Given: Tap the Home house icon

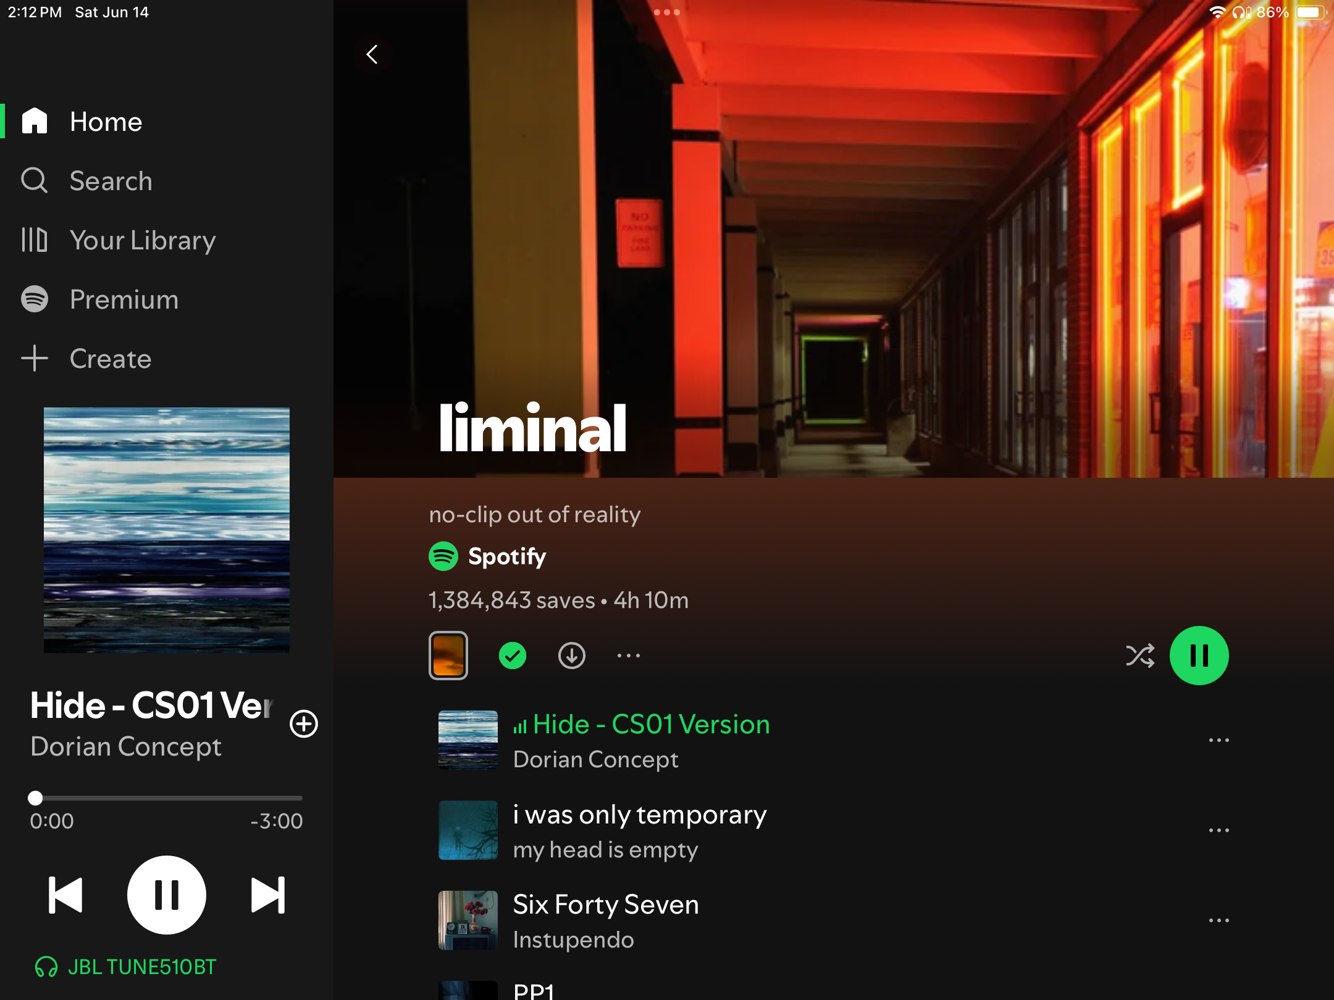Looking at the screenshot, I should tap(35, 120).
